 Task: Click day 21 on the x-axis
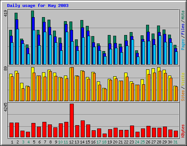tap(121, 142)
